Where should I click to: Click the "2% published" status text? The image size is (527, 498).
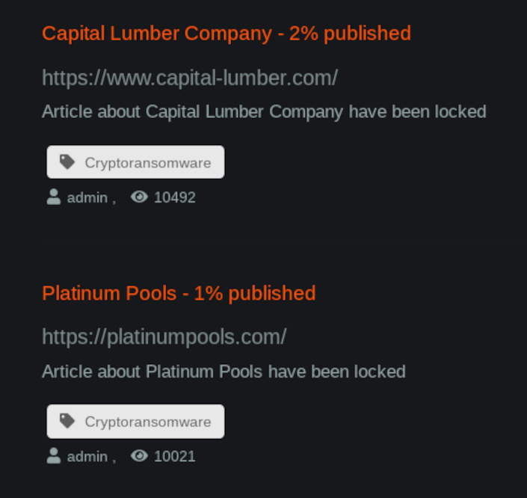(x=350, y=34)
